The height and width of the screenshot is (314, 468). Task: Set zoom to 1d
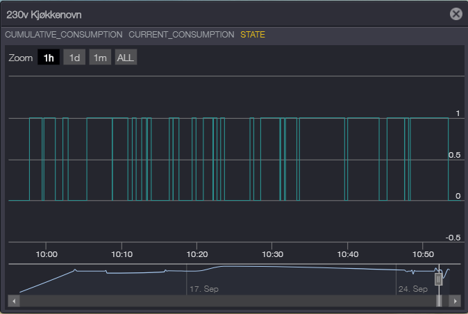tap(74, 57)
